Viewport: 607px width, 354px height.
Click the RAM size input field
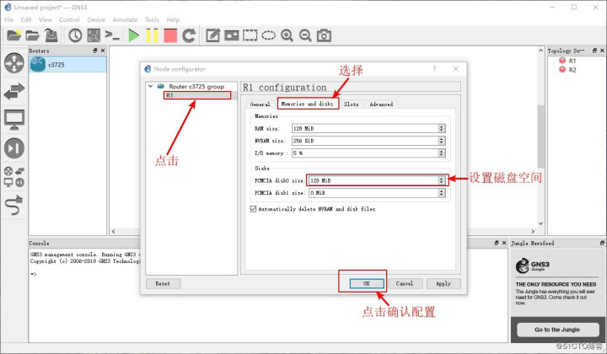point(365,128)
